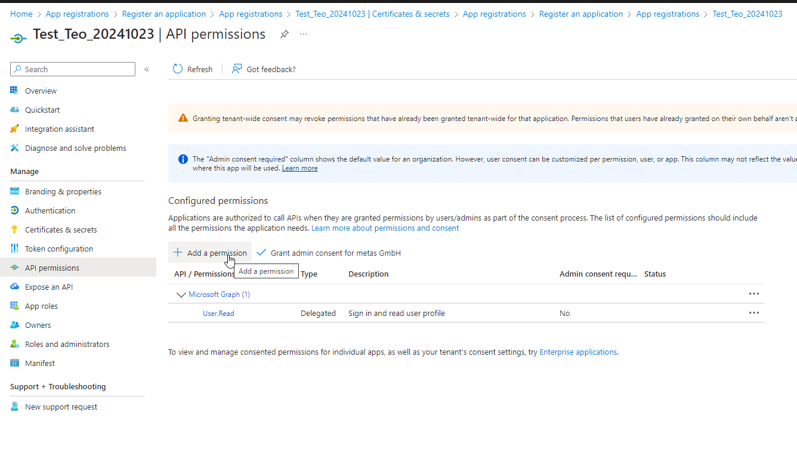
Task: Click the Refresh circular arrow icon
Action: [178, 69]
